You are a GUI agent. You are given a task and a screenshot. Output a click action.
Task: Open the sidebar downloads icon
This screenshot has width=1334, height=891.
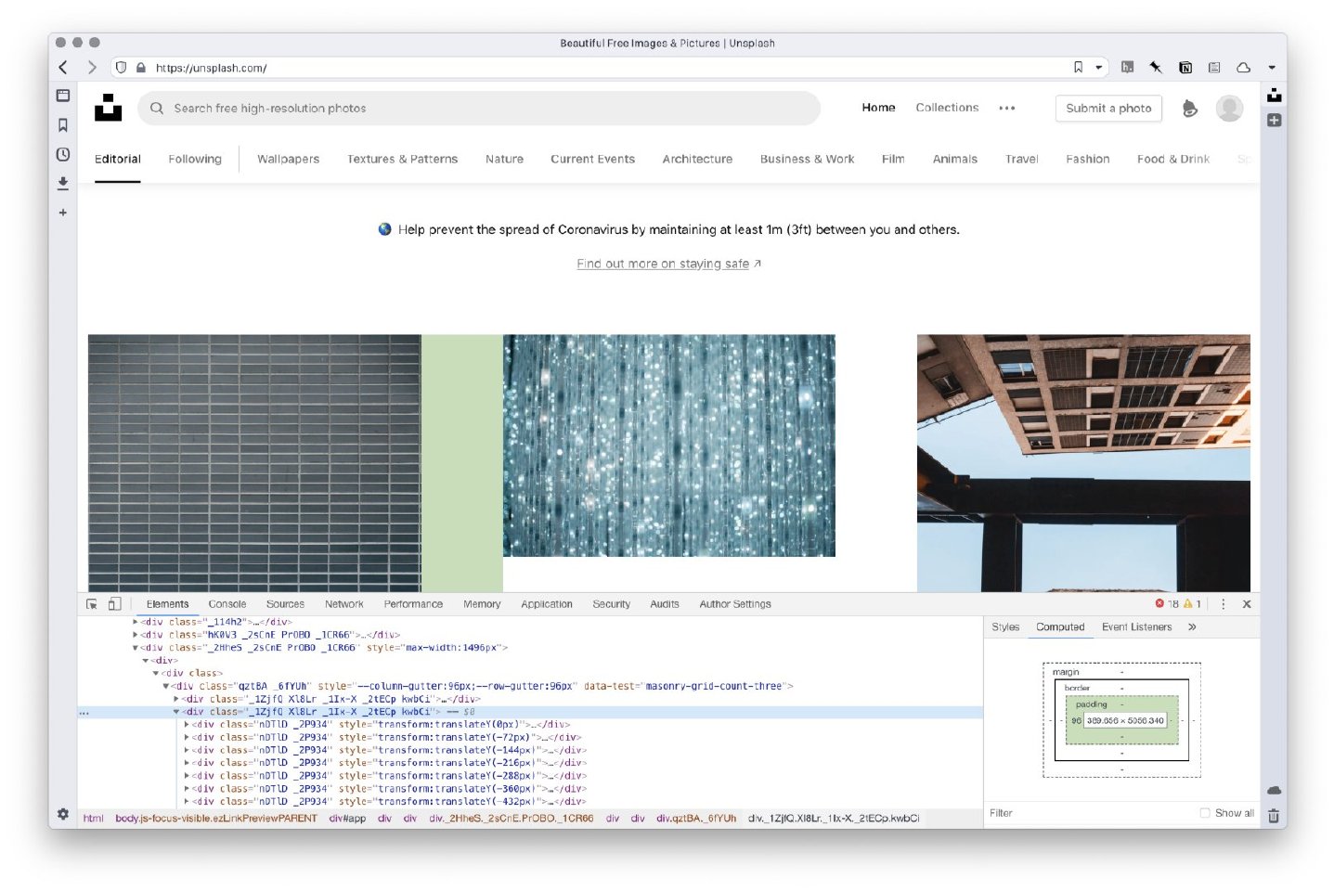[x=63, y=184]
